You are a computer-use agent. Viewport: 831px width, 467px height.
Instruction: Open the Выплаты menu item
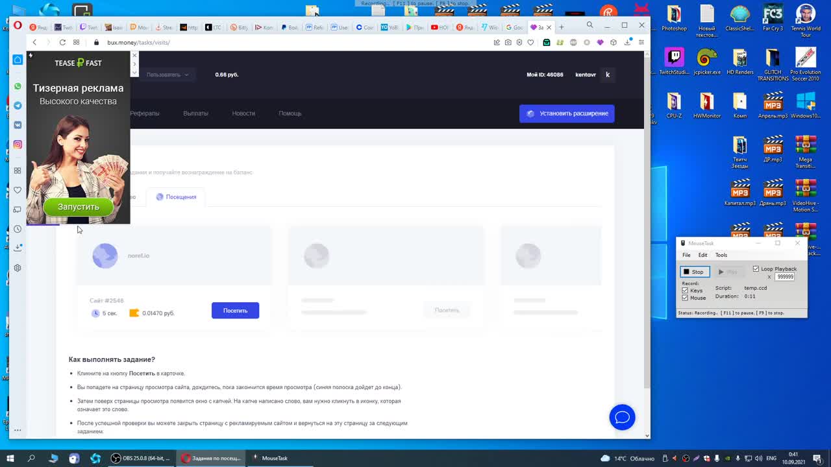click(195, 114)
